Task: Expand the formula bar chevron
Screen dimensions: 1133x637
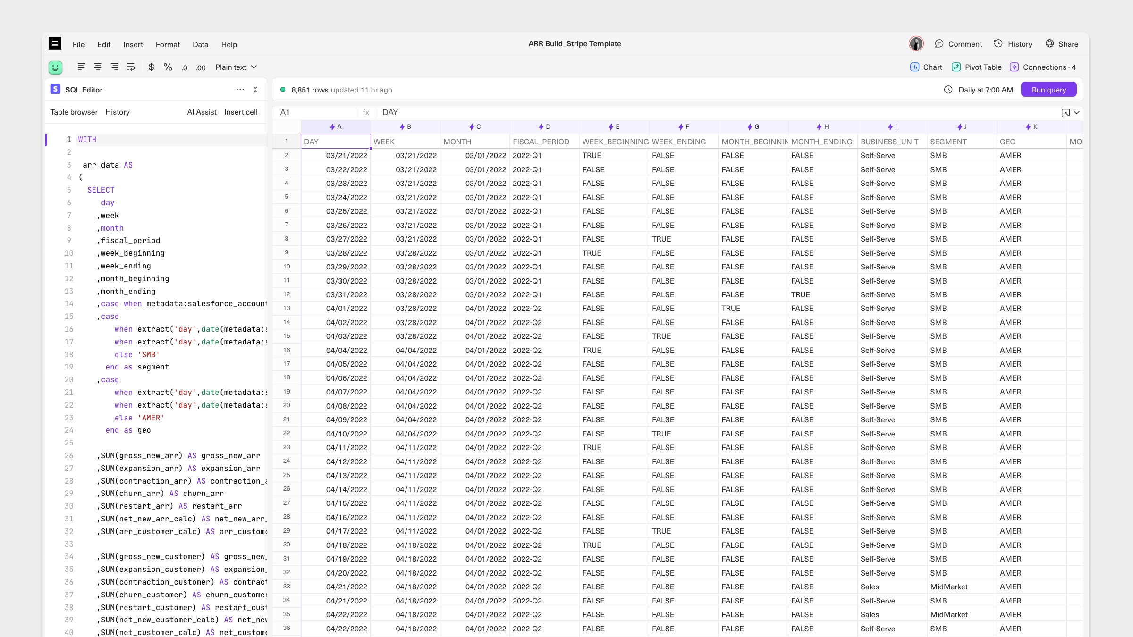Action: [x=1077, y=113]
